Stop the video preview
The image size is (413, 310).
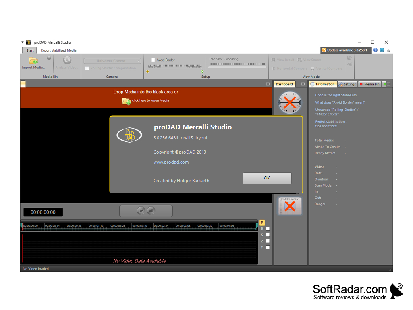tap(151, 210)
